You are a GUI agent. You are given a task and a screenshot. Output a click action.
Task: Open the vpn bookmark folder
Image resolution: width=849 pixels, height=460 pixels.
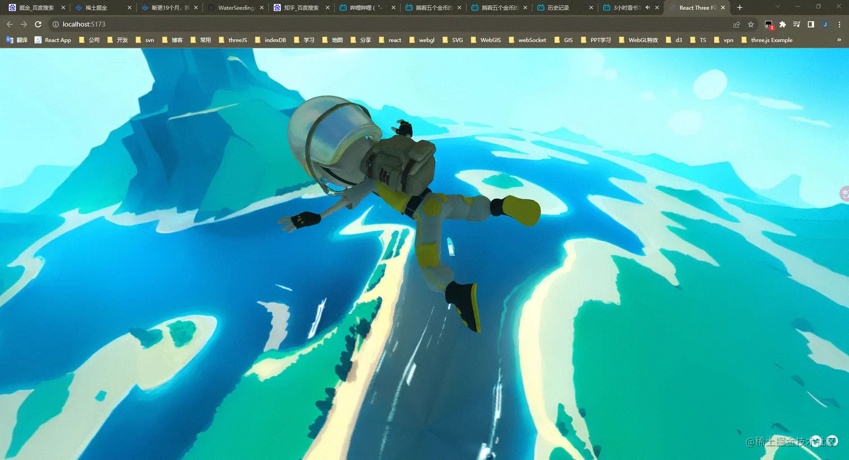pos(723,40)
